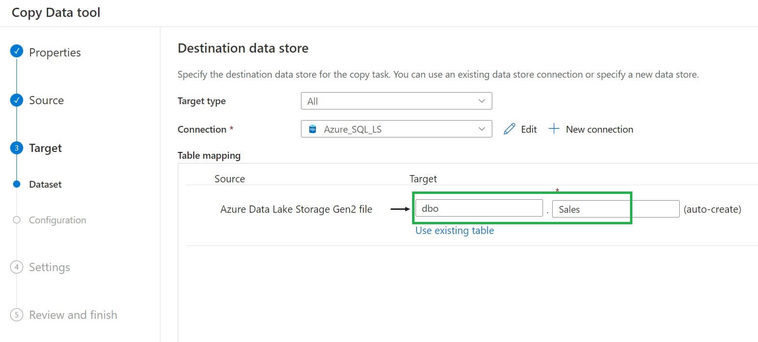Select the Dataset sub-step

click(45, 184)
